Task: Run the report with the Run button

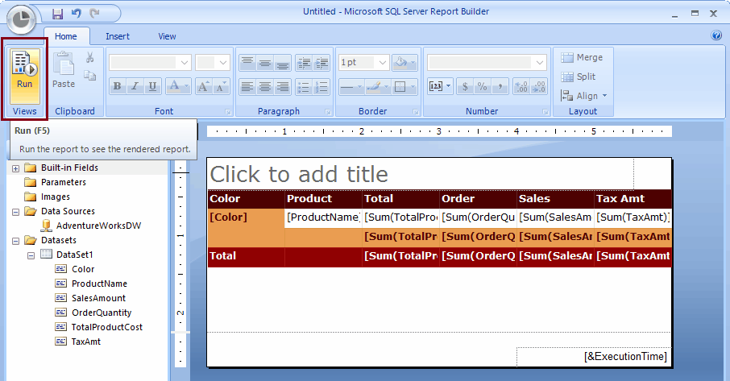Action: (x=25, y=77)
